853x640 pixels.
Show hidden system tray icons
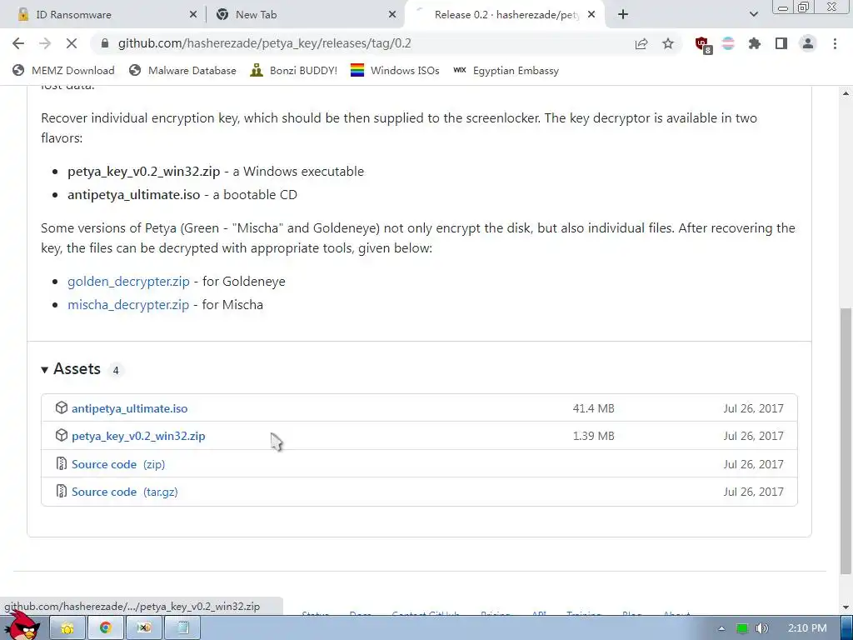pyautogui.click(x=721, y=628)
